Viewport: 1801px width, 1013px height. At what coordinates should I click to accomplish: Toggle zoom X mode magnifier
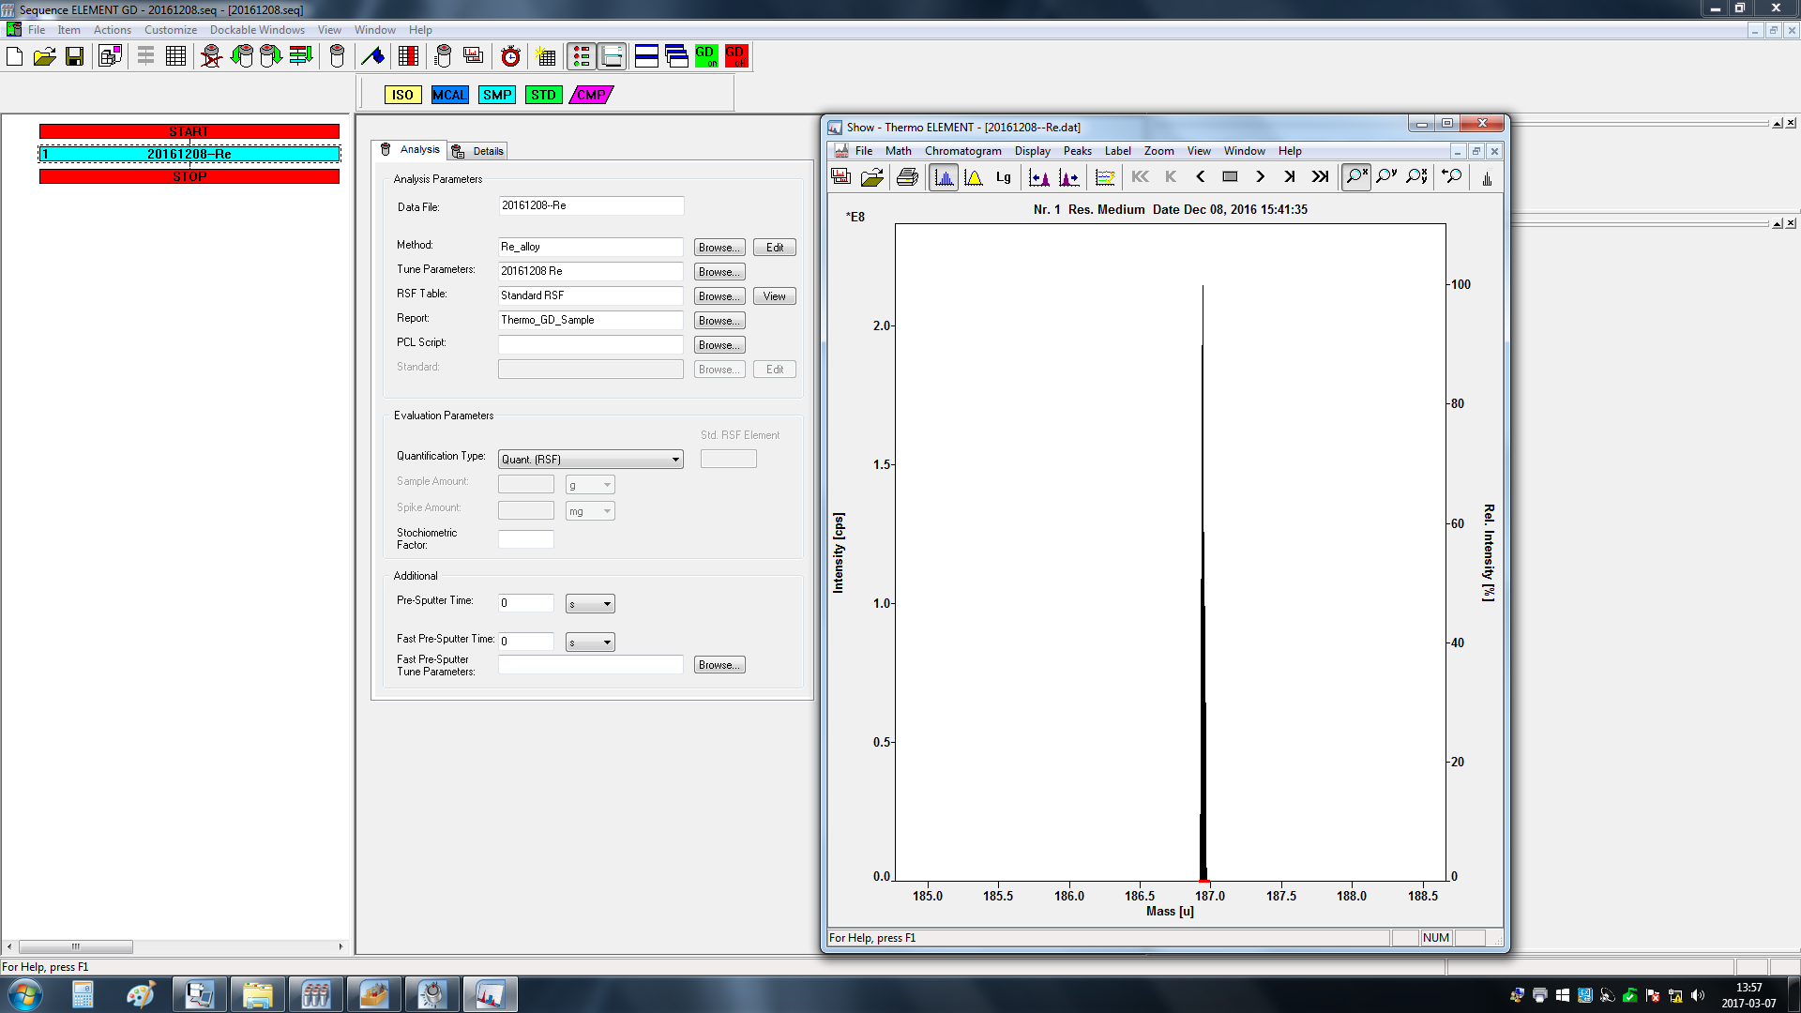[1355, 177]
